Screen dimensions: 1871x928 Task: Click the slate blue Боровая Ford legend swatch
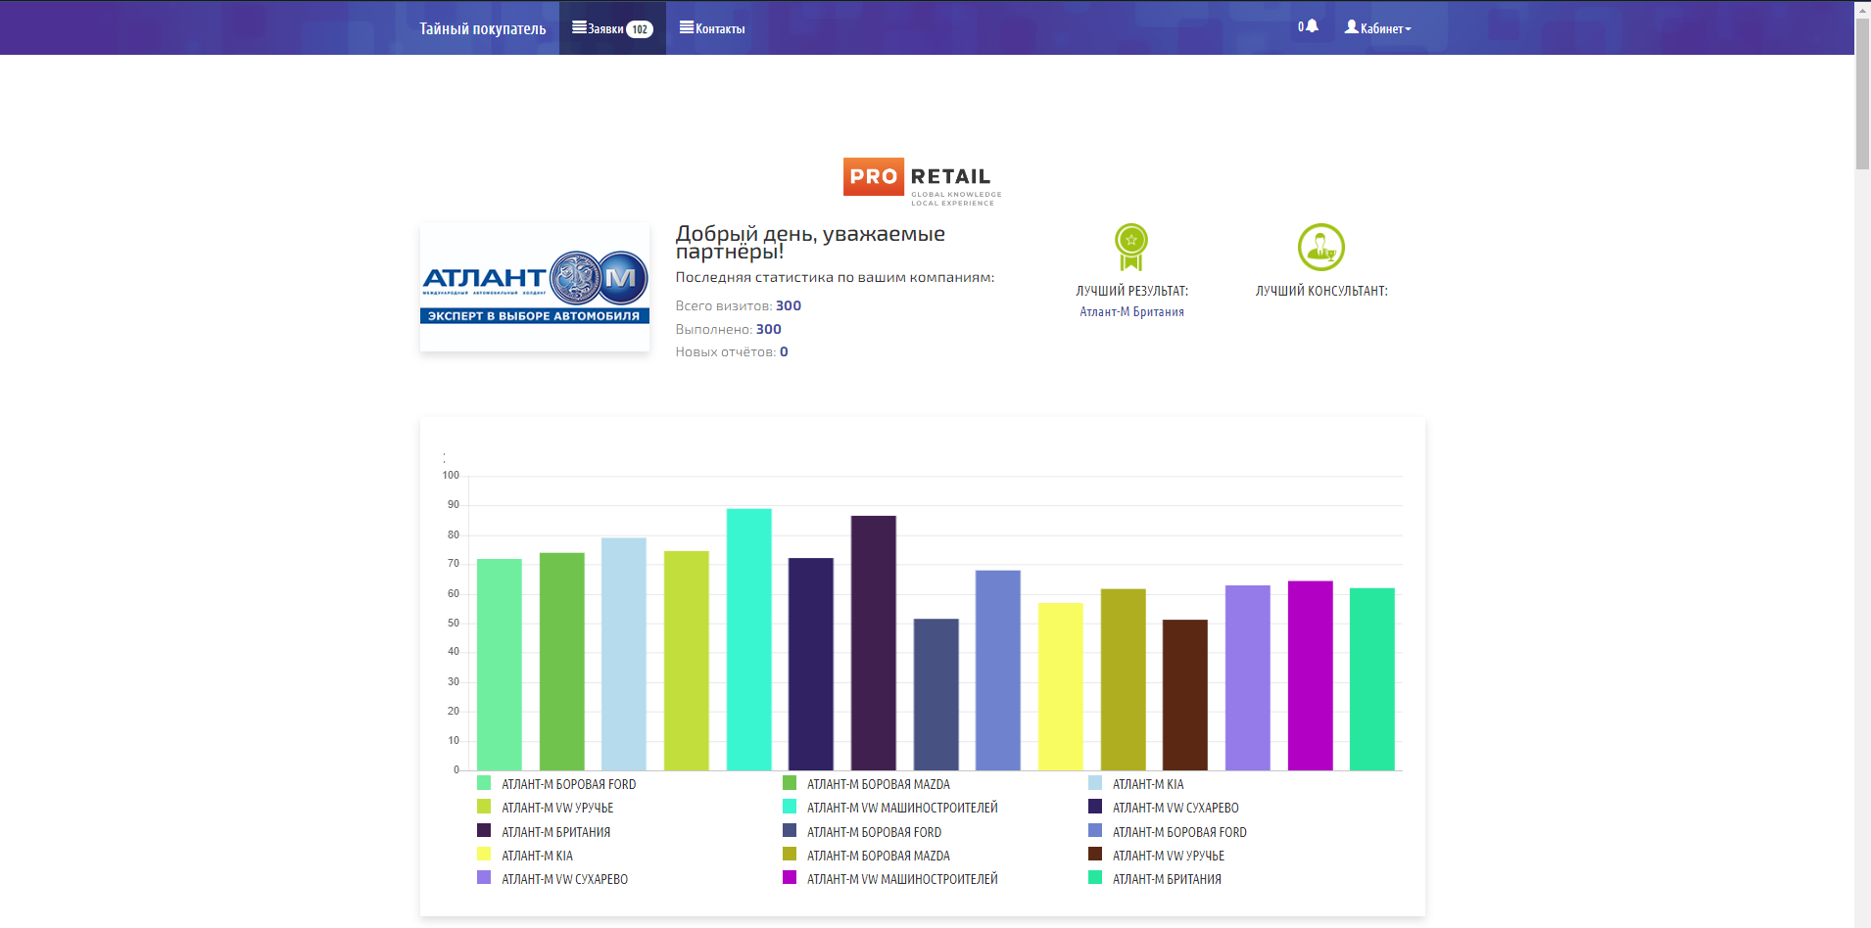[790, 830]
